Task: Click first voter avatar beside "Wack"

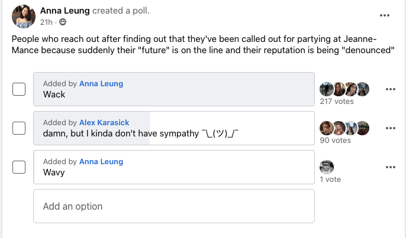Action: [327, 89]
